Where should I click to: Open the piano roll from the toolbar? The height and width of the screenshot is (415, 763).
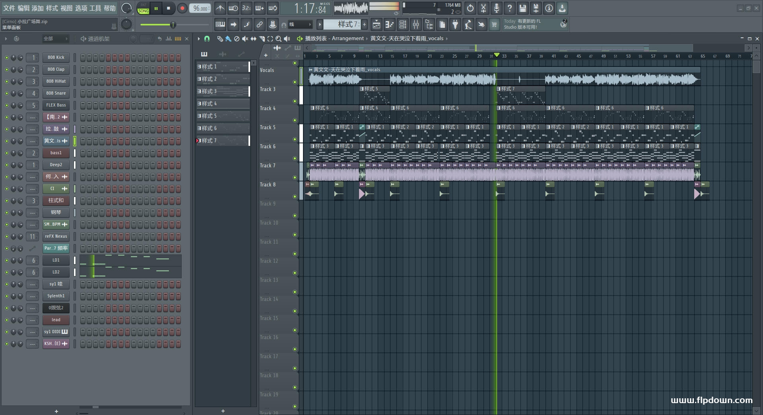tap(390, 25)
